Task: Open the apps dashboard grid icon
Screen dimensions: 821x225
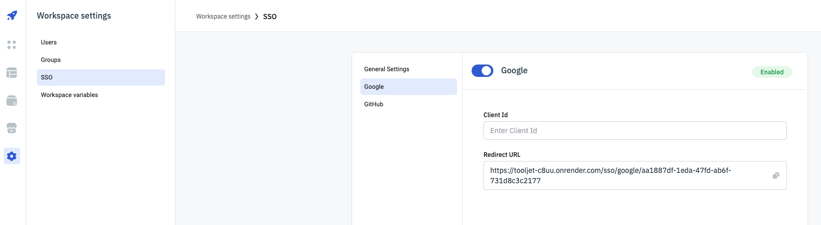Action: pos(12,45)
